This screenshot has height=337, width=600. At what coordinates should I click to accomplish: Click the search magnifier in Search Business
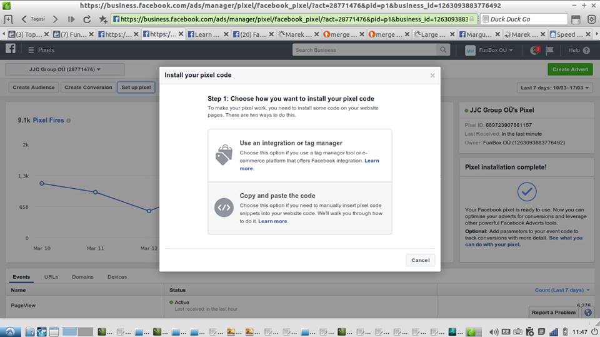pos(442,50)
